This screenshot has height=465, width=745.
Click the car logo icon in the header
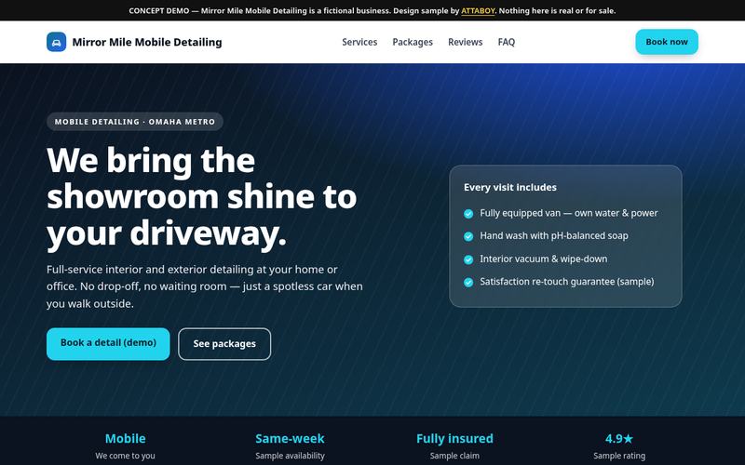[x=57, y=42]
